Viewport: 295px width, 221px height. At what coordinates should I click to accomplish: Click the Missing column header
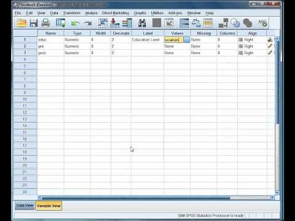tap(204, 33)
